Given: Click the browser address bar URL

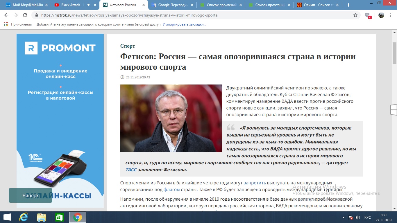Looking at the screenshot, I should (129, 15).
